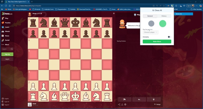203x109 pixels.
Task: Select the white rook on a1
Action: point(33,96)
